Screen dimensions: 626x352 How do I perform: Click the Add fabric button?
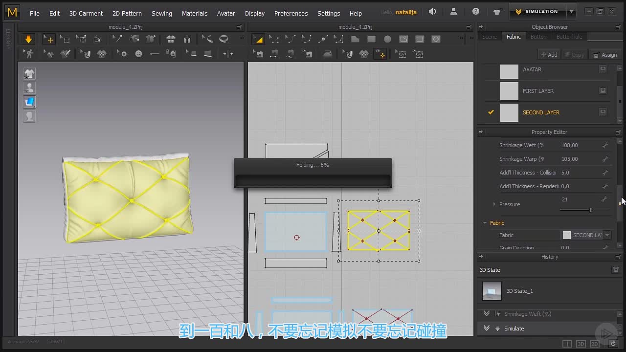[x=549, y=55]
